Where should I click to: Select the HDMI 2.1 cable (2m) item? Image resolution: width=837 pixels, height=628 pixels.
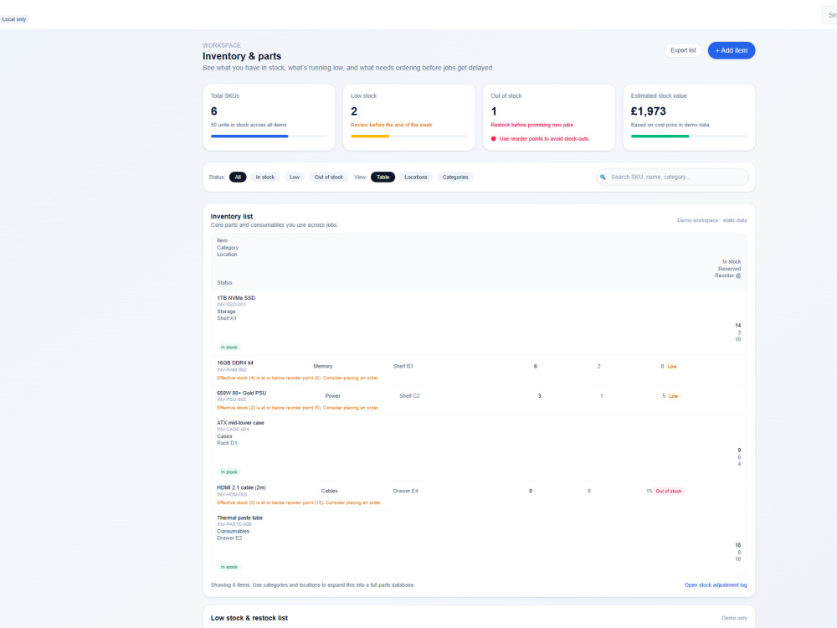241,487
